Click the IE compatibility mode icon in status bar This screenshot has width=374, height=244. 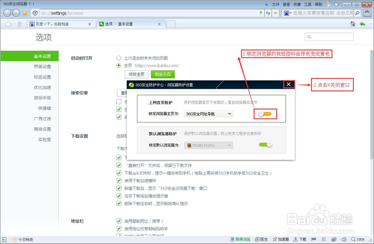click(324, 239)
